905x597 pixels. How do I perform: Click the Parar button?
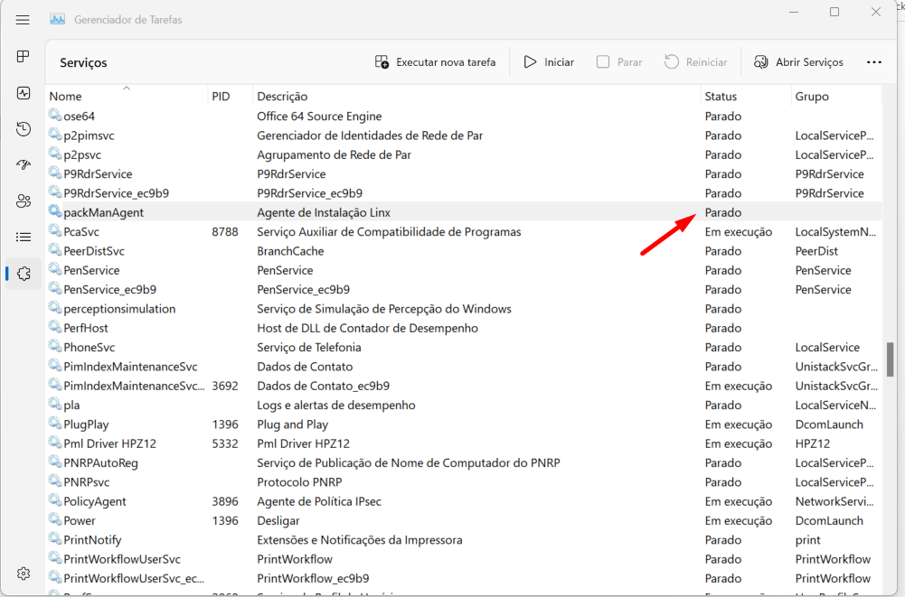(619, 62)
